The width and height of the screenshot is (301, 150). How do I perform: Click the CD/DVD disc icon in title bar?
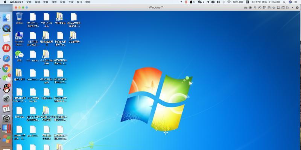pos(260,7)
